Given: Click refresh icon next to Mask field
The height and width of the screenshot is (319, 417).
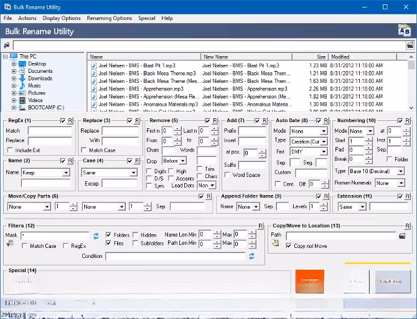Looking at the screenshot, I should tap(96, 236).
